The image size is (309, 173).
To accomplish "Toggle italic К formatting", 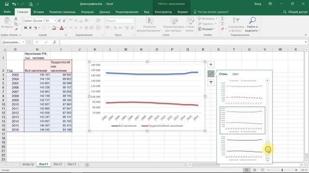I will coord(30,28).
